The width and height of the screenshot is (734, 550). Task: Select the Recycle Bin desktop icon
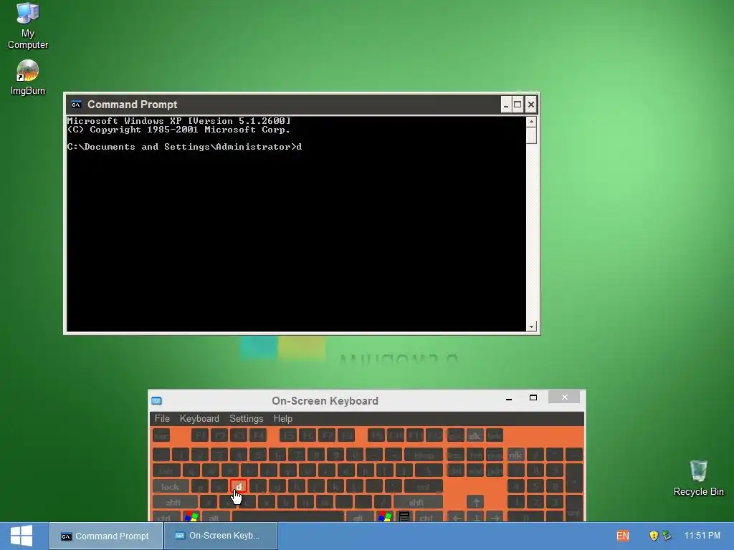click(x=698, y=478)
